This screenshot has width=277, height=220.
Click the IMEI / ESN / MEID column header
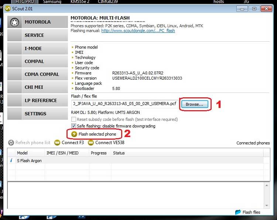pyautogui.click(x=67, y=153)
